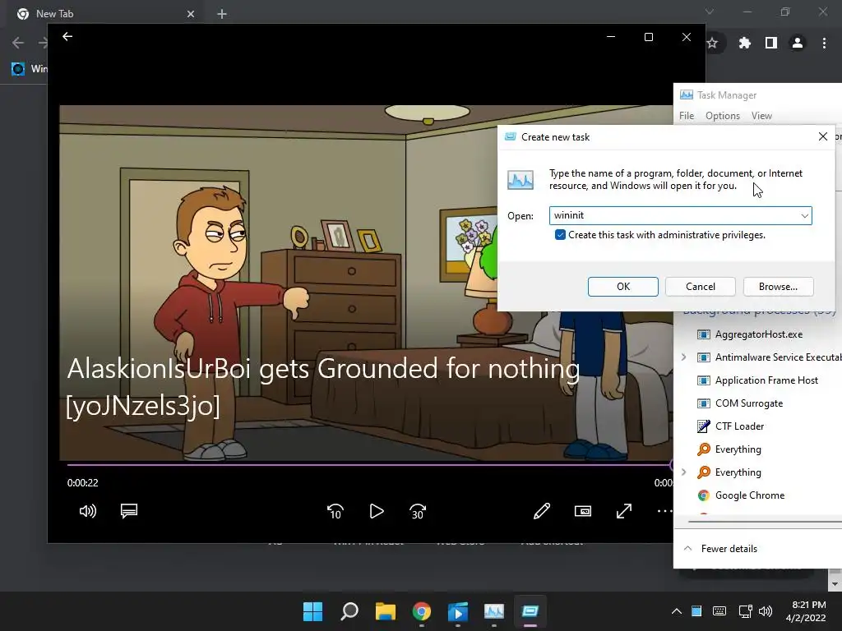This screenshot has width=842, height=631.
Task: Open the tab search dropdown in Chrome
Action: click(x=710, y=12)
